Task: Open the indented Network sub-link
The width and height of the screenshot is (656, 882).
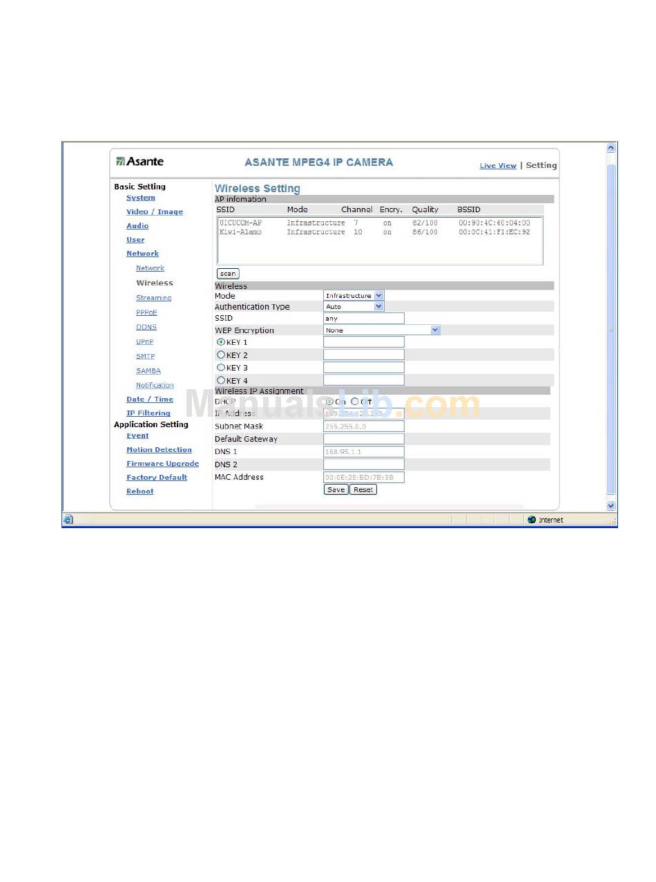Action: click(x=150, y=268)
